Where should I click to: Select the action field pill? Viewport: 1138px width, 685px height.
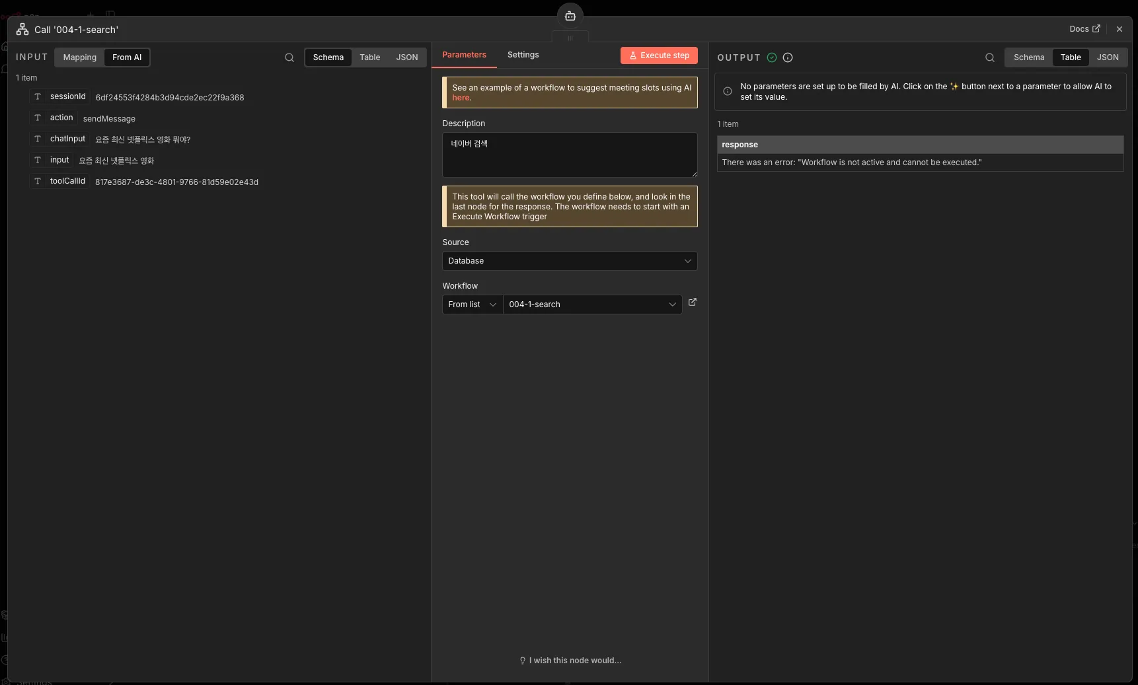[54, 118]
